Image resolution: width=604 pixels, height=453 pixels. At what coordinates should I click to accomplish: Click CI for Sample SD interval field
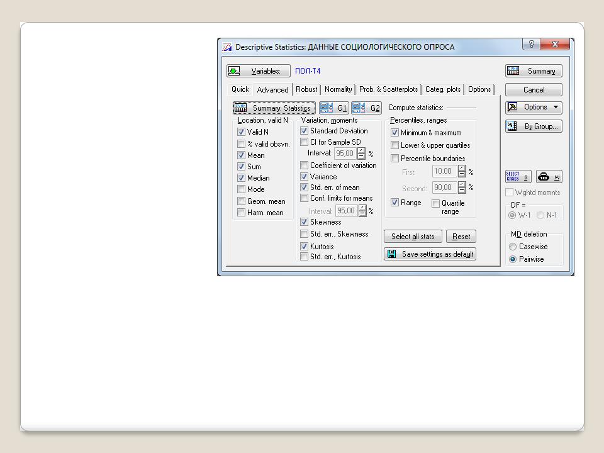click(345, 154)
